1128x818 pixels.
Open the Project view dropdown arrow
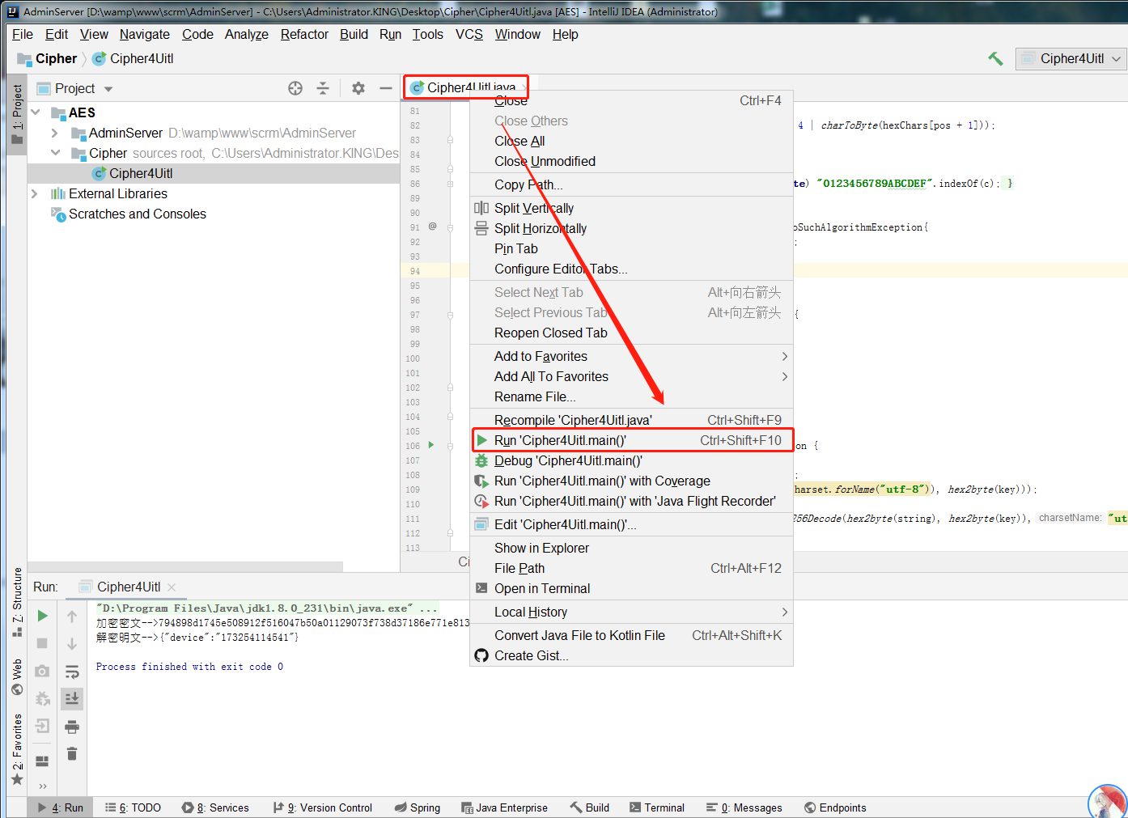pyautogui.click(x=108, y=89)
